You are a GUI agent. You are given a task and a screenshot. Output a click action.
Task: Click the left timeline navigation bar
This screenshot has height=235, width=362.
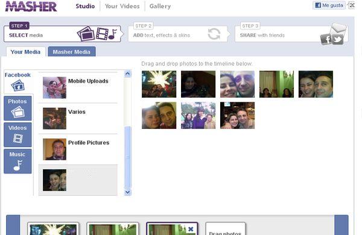click(13, 225)
